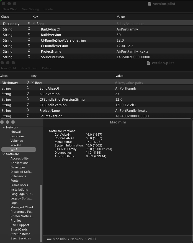The width and height of the screenshot is (193, 243).
Task: Select Preference Panes in the sidebar
Action: click(22, 212)
